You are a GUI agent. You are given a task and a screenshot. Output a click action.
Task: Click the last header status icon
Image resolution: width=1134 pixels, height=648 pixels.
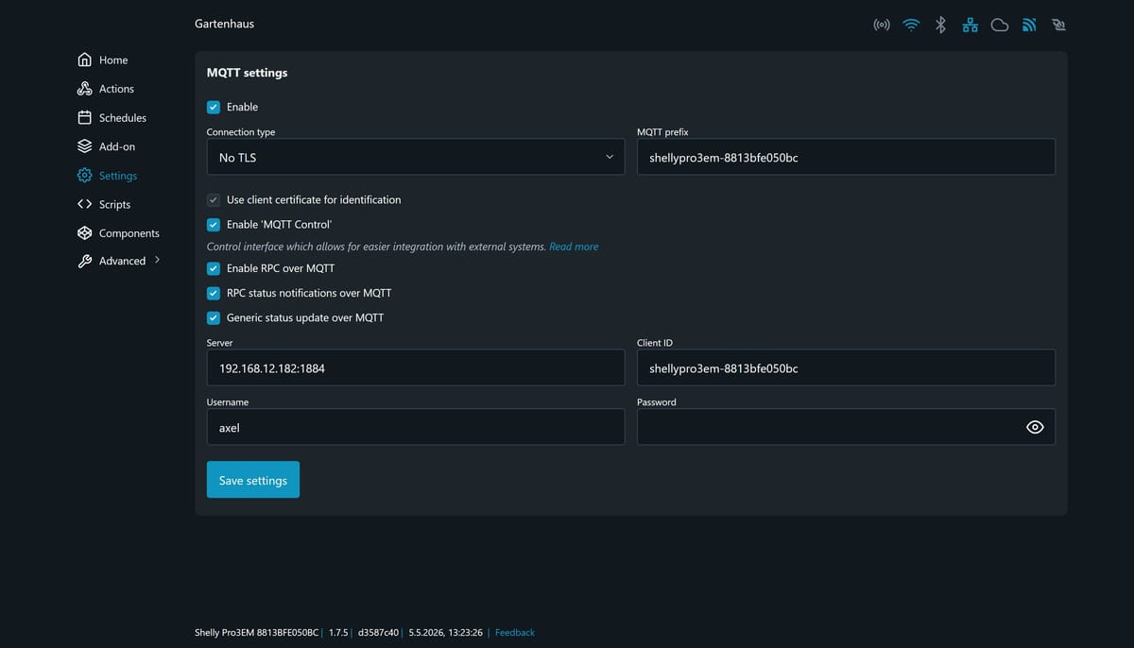1058,26
